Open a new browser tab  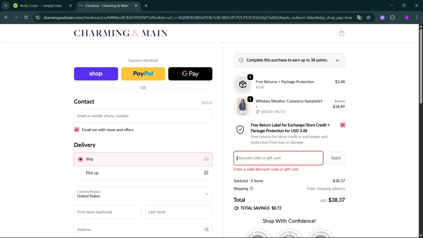(146, 6)
